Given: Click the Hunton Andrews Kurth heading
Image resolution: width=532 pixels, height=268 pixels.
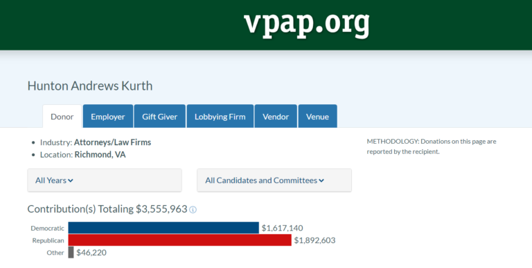Looking at the screenshot, I should [90, 86].
